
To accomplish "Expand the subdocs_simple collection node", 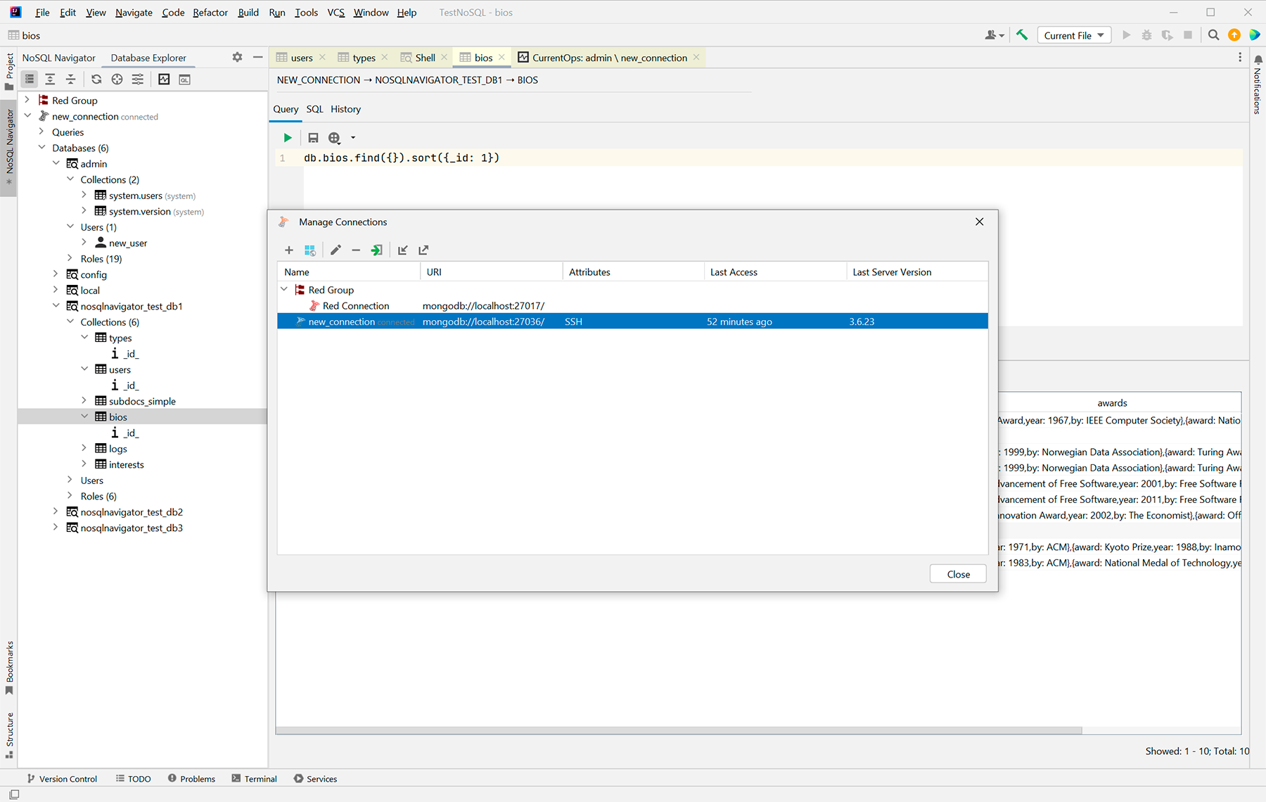I will coord(84,401).
